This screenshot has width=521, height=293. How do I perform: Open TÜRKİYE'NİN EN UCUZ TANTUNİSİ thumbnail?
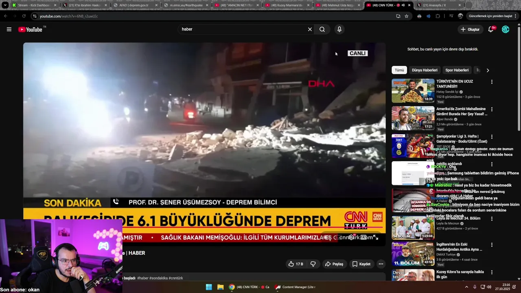tap(413, 91)
